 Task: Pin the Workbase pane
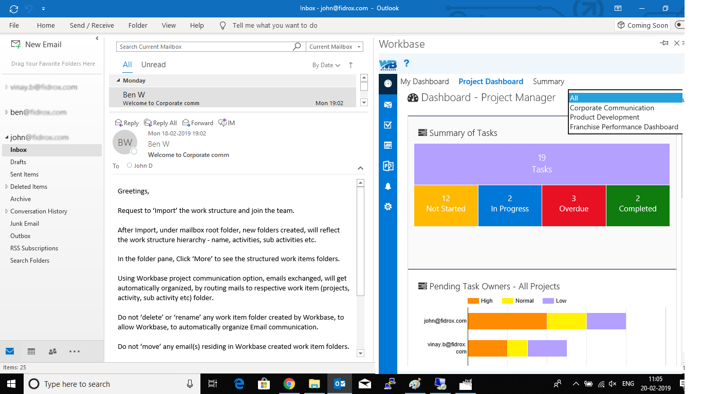tap(664, 44)
